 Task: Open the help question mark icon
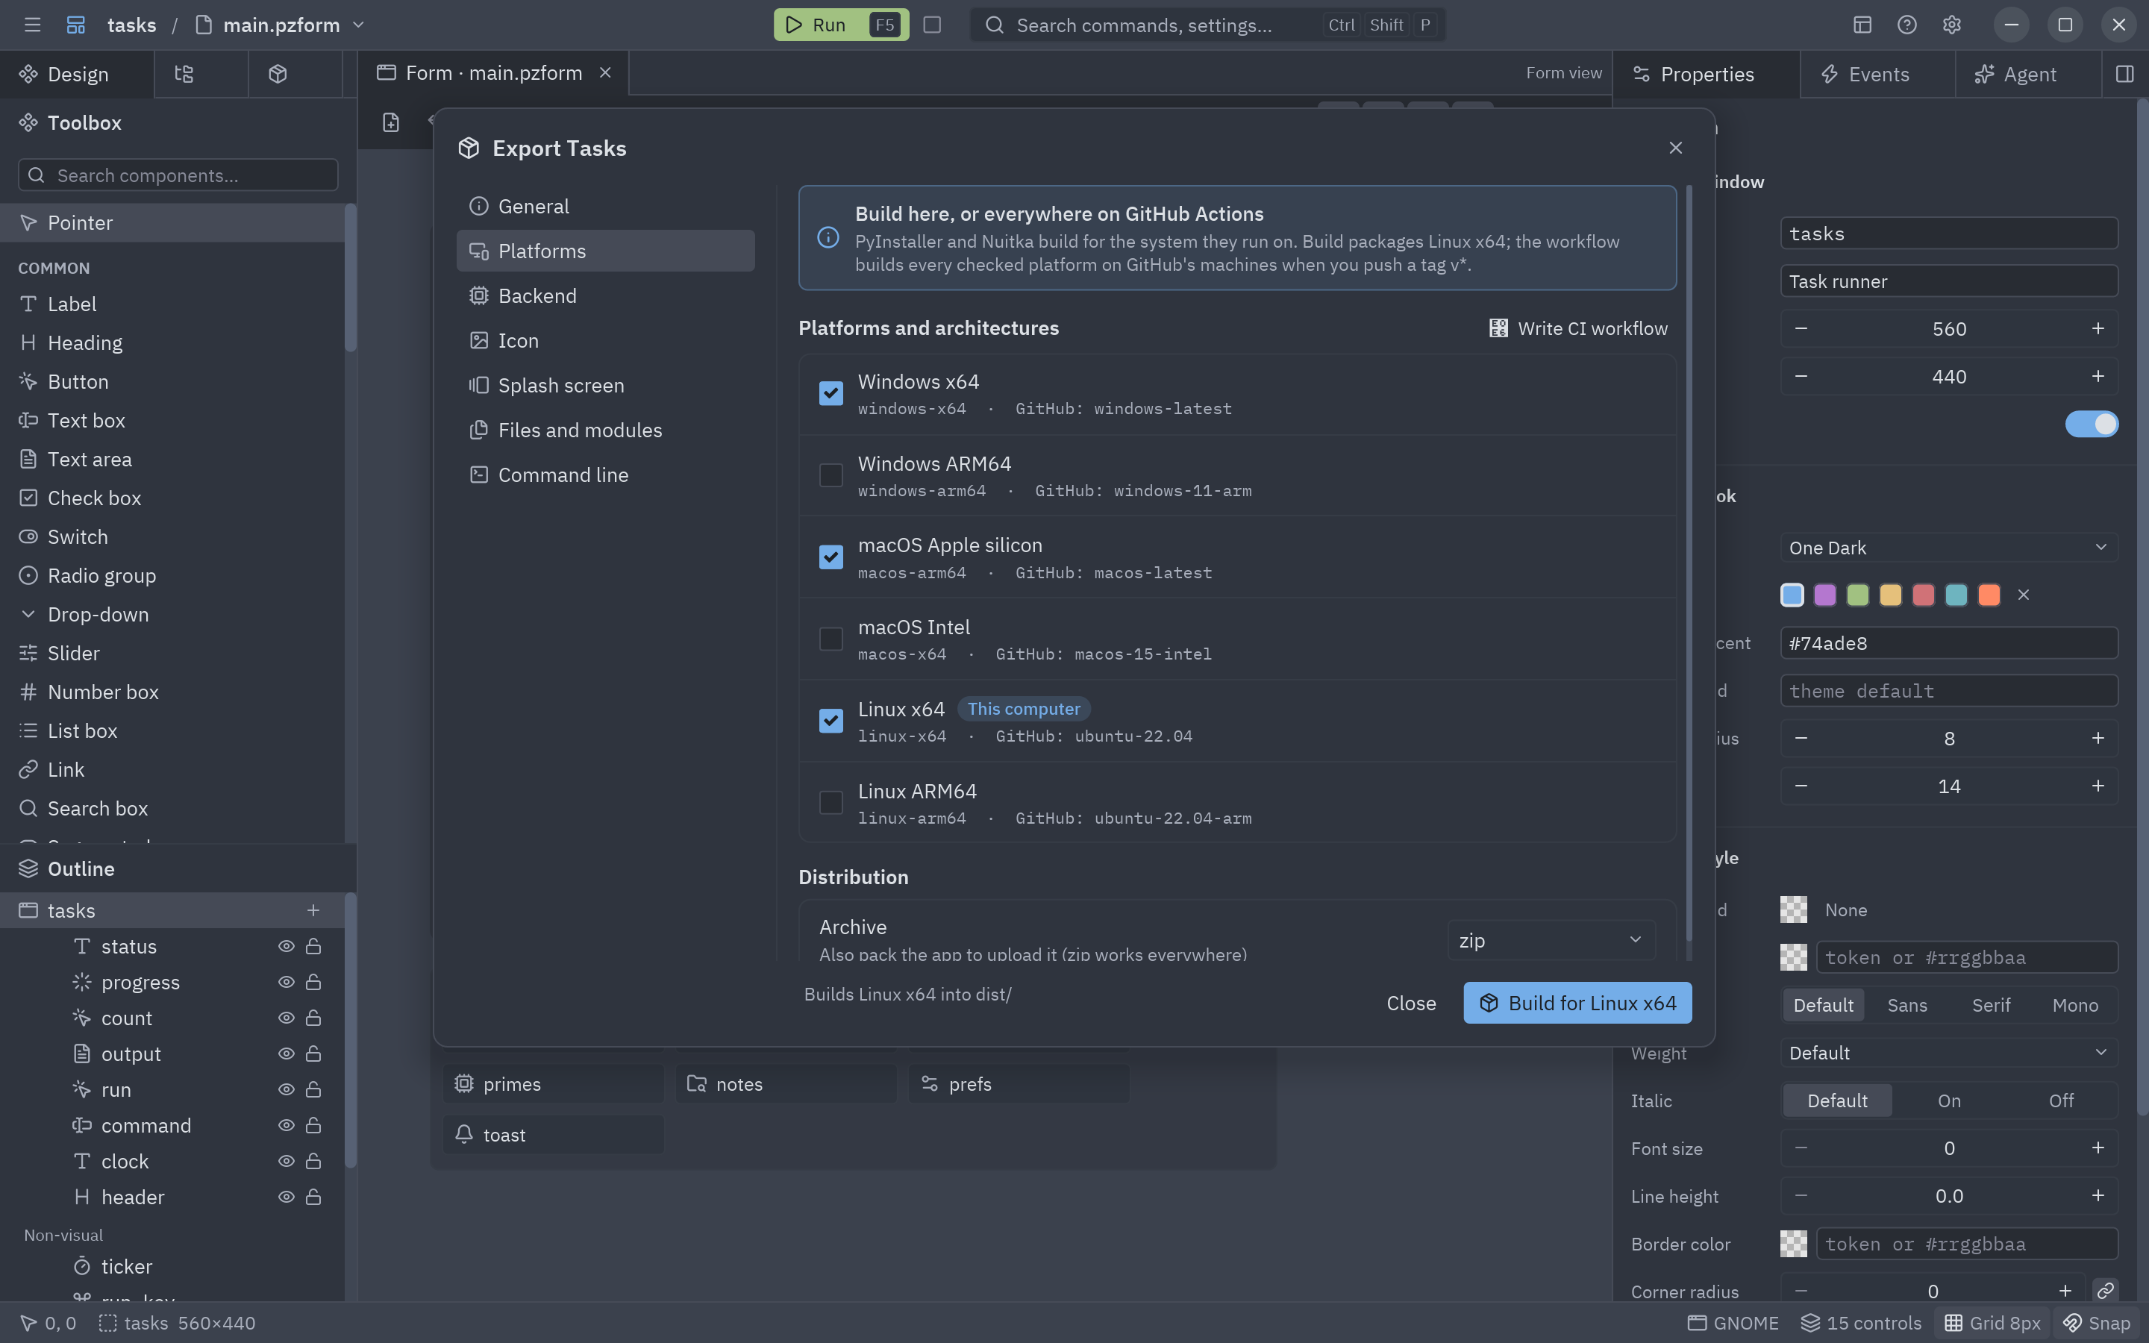[x=1906, y=25]
